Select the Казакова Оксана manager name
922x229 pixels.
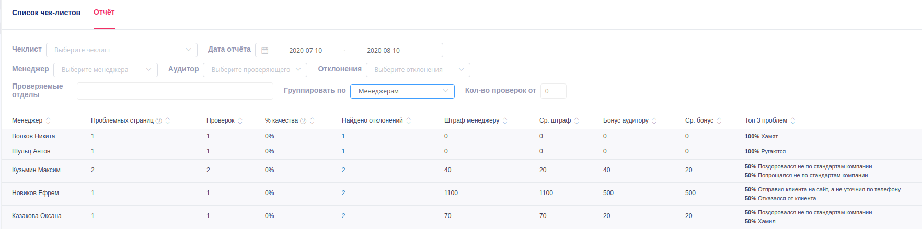click(37, 216)
